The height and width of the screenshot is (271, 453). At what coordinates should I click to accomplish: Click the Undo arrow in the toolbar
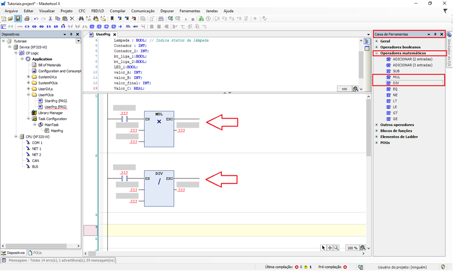[x=36, y=18]
